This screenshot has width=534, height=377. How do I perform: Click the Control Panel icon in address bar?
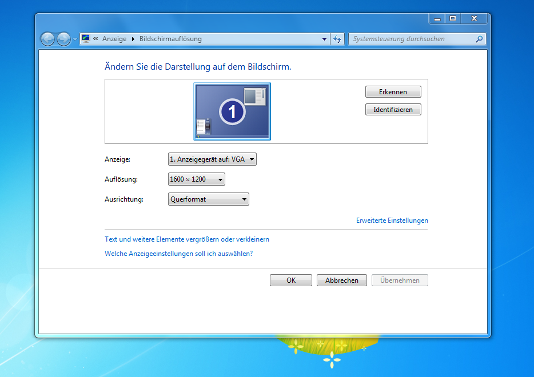pyautogui.click(x=86, y=38)
